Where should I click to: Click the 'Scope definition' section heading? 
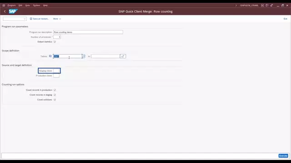(10, 51)
